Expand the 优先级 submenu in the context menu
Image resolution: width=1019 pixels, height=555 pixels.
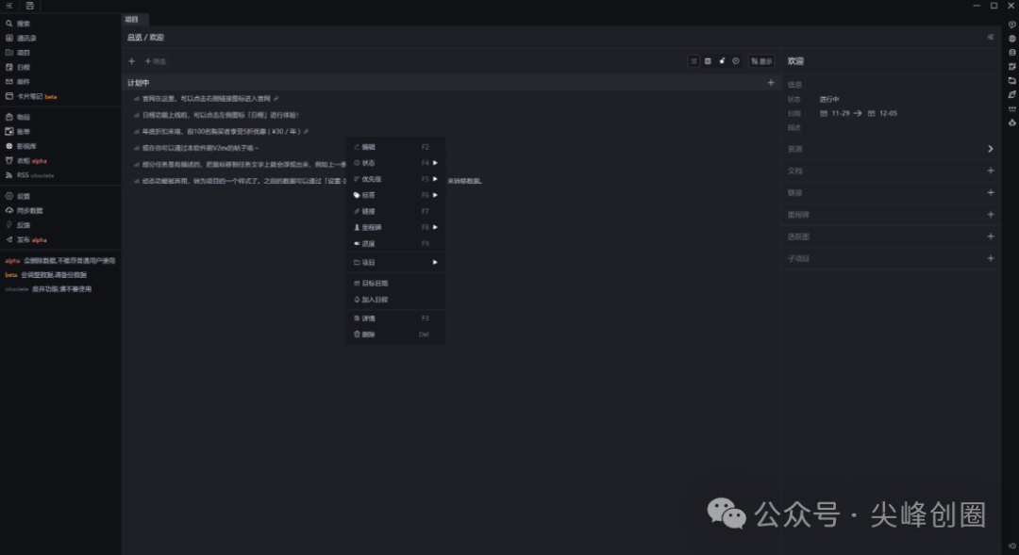(x=395, y=179)
